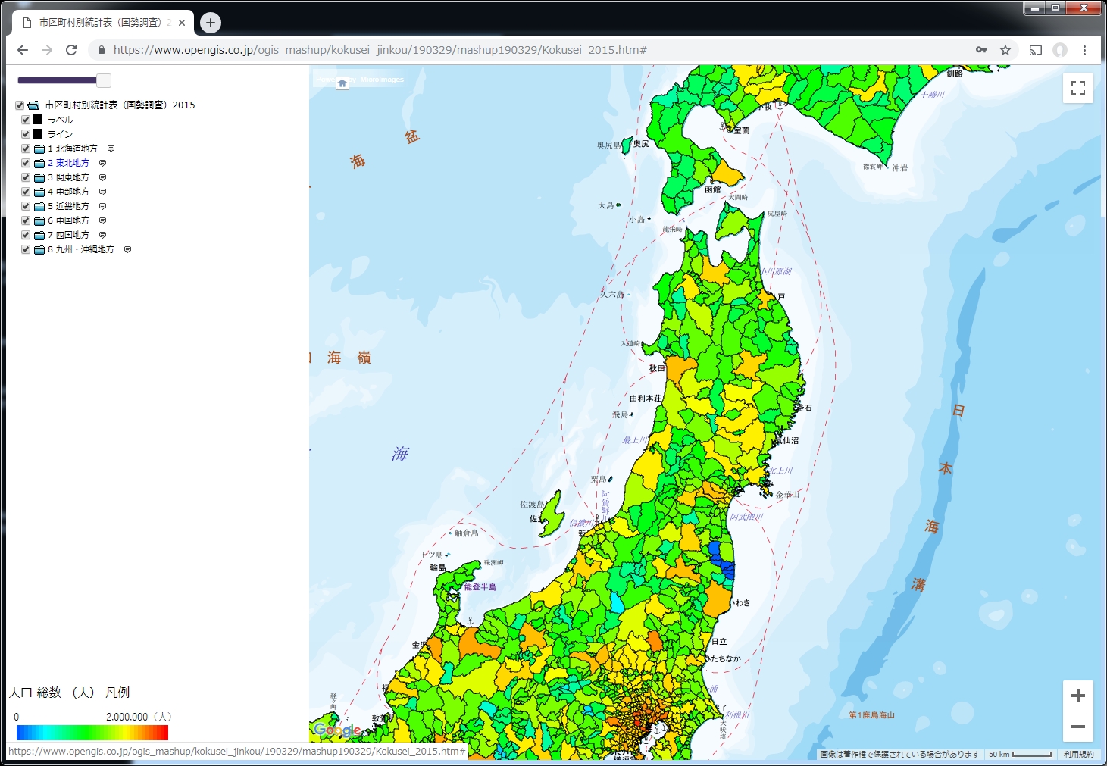Zoom in with the plus button
This screenshot has width=1107, height=766.
click(x=1078, y=696)
